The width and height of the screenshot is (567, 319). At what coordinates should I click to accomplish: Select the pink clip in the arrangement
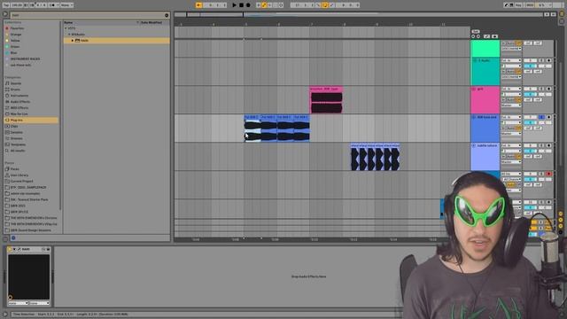(x=326, y=100)
